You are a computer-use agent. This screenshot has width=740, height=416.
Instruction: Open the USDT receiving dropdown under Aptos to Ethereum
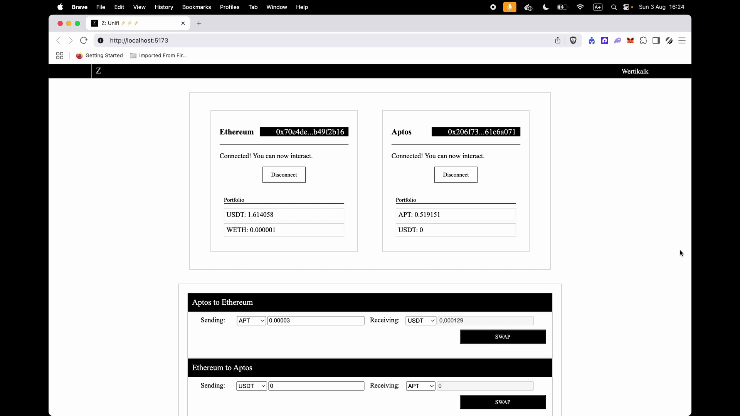[x=420, y=320]
